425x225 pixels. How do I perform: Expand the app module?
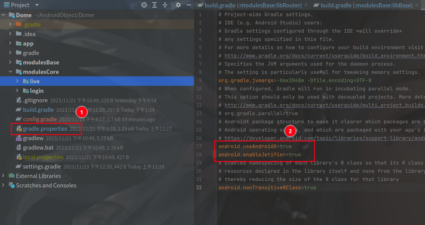pos(10,43)
